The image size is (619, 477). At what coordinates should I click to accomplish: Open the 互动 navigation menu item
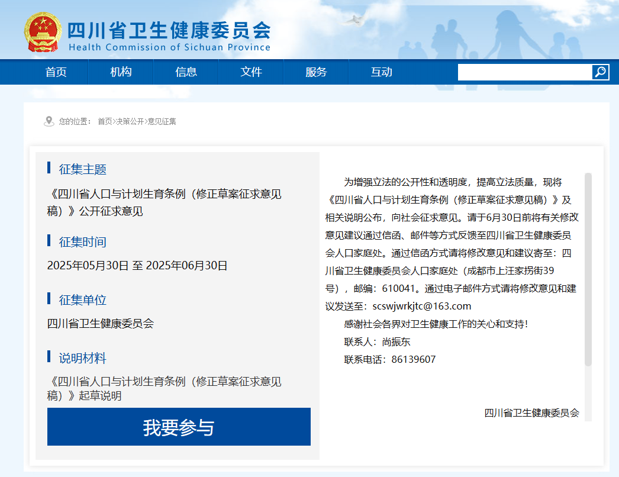pyautogui.click(x=381, y=72)
